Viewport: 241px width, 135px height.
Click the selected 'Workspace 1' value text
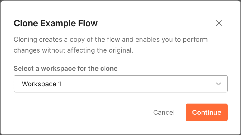(42, 84)
